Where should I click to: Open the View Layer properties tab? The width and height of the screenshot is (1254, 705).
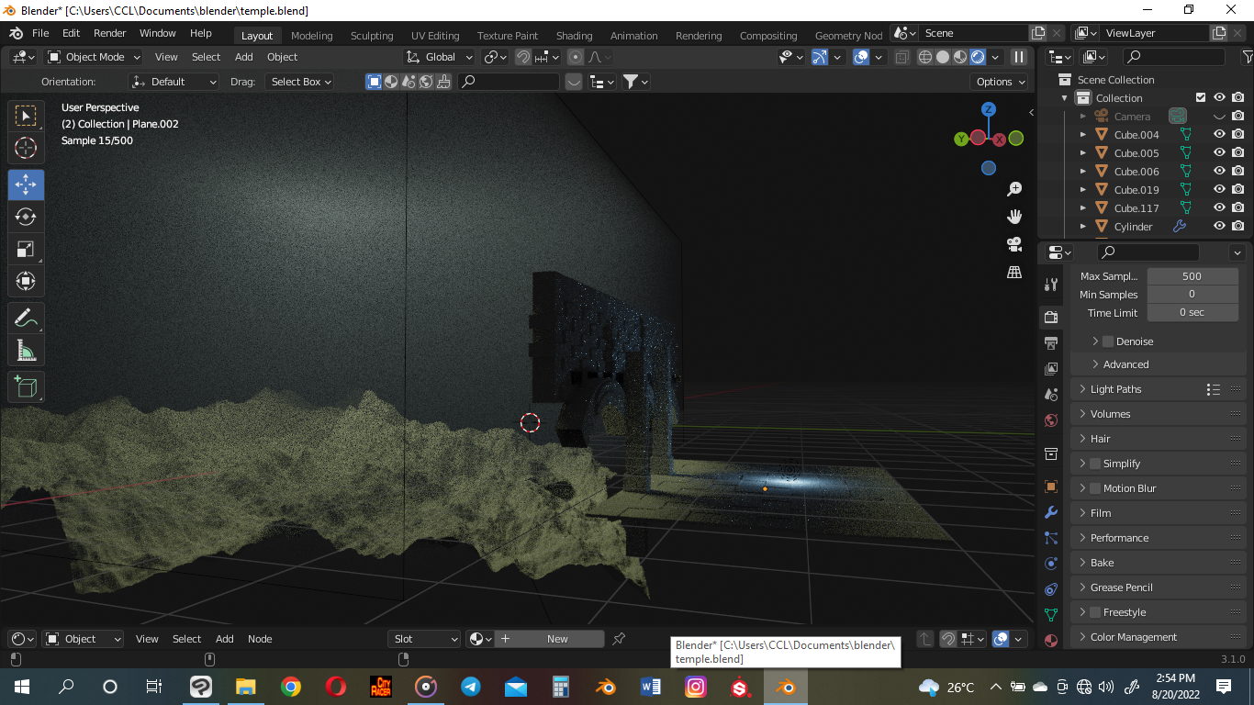coord(1051,369)
